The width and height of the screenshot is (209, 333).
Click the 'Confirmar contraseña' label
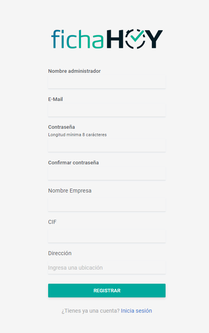[x=74, y=163]
